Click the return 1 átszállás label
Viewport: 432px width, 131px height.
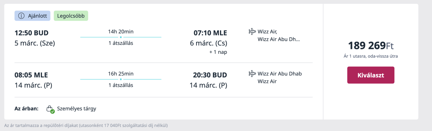click(x=121, y=85)
